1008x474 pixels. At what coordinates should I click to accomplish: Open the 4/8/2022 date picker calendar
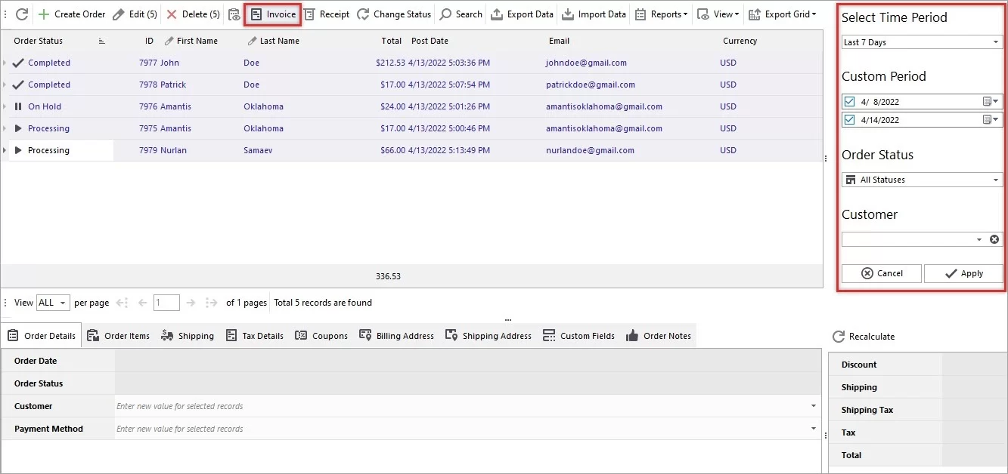coord(986,100)
